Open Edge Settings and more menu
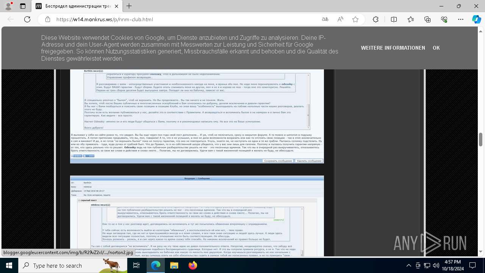The width and height of the screenshot is (485, 273). point(461,19)
